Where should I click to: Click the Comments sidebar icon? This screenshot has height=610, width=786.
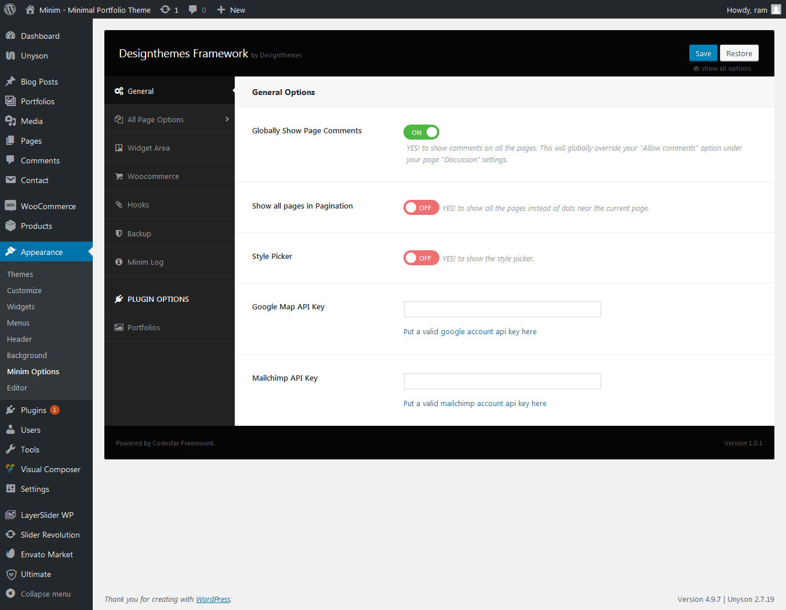point(10,160)
